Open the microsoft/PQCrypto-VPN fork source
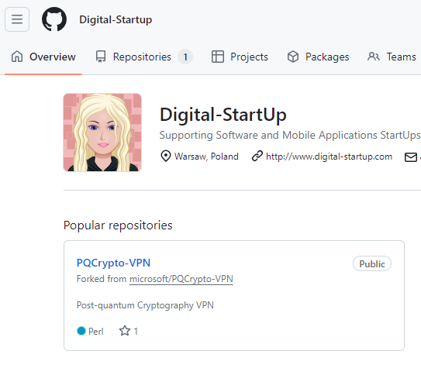This screenshot has height=375, width=421. click(181, 279)
